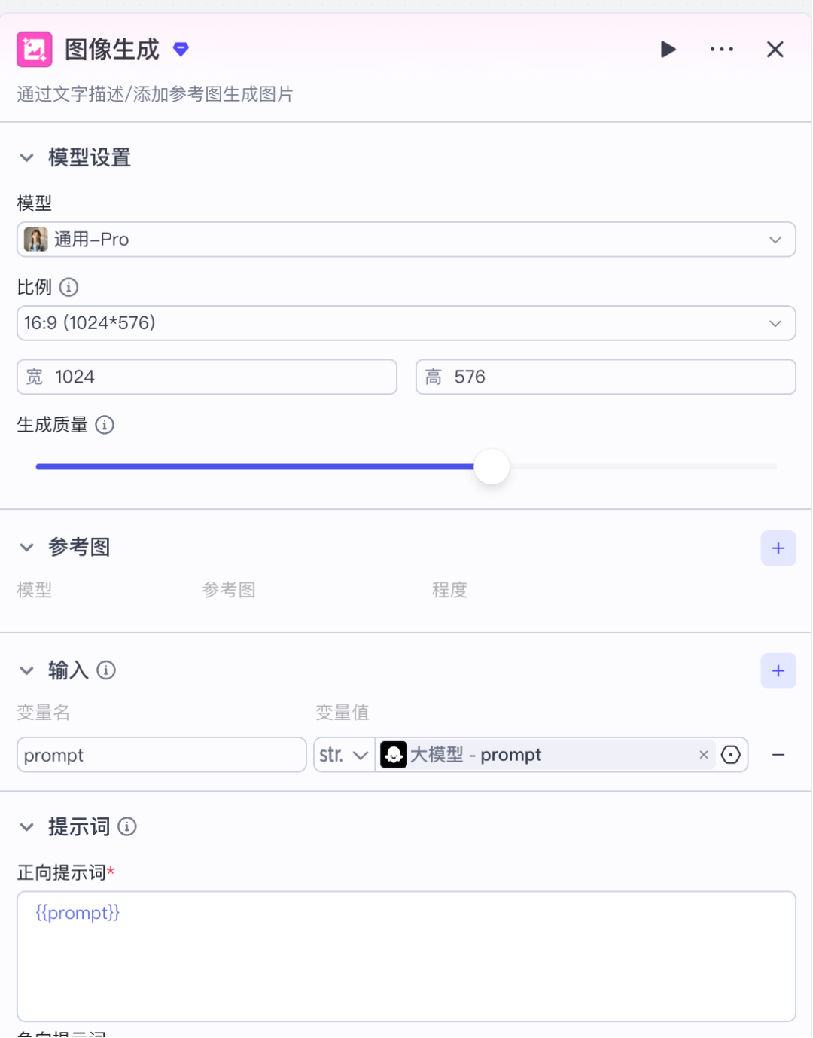Screen dimensions: 813x1038
Task: Click the info icon next to 提示词
Action: pyautogui.click(x=127, y=827)
